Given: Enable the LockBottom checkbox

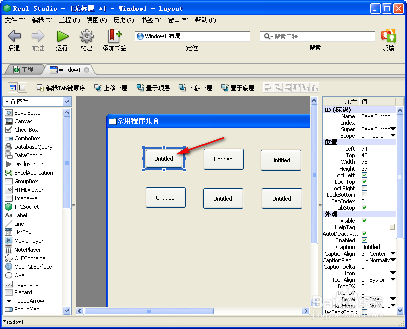Looking at the screenshot, I should pos(364,195).
